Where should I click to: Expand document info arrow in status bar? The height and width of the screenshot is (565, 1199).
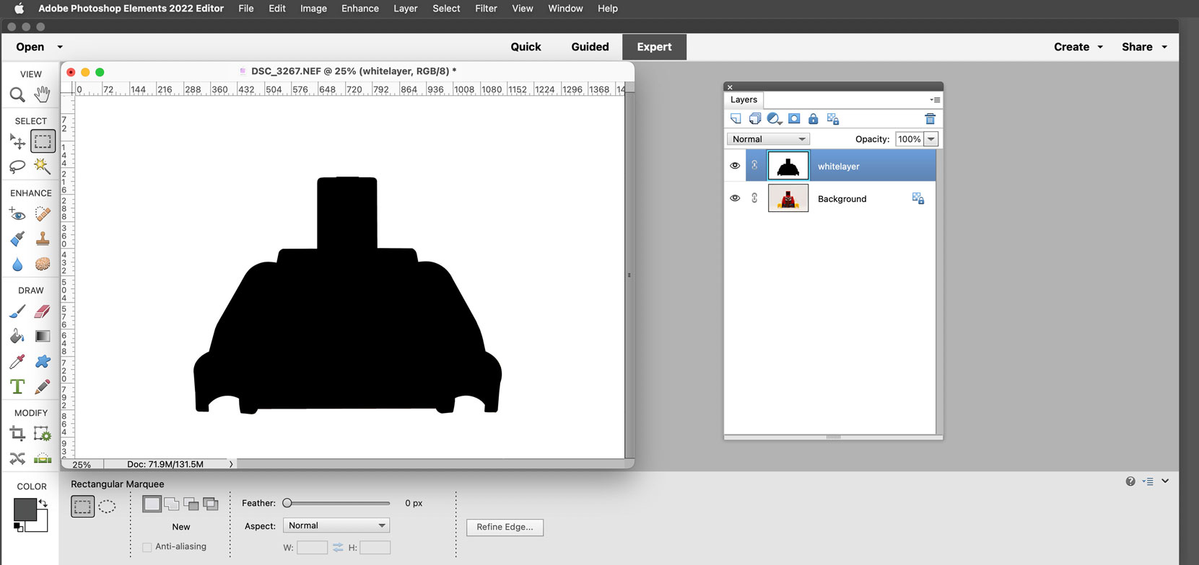click(231, 464)
